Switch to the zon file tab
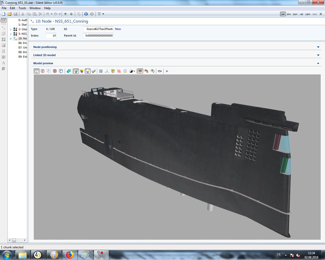Screen dimensions: 325x260 (295, 14)
